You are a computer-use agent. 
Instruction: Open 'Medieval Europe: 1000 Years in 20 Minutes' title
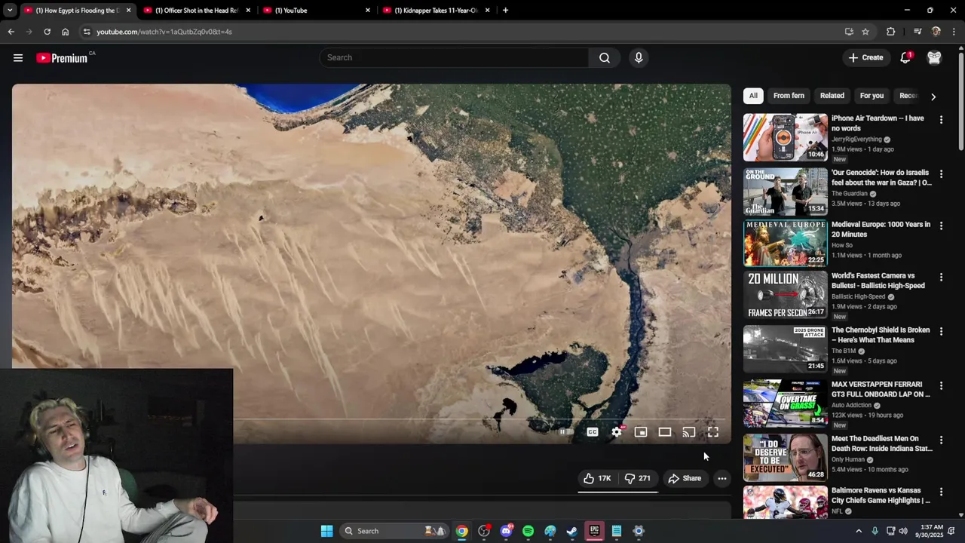881,229
